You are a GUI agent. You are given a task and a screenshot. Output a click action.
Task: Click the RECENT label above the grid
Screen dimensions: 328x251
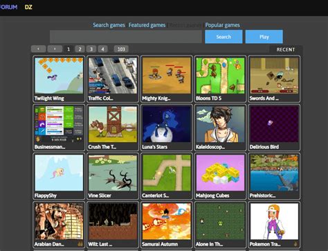pos(286,49)
